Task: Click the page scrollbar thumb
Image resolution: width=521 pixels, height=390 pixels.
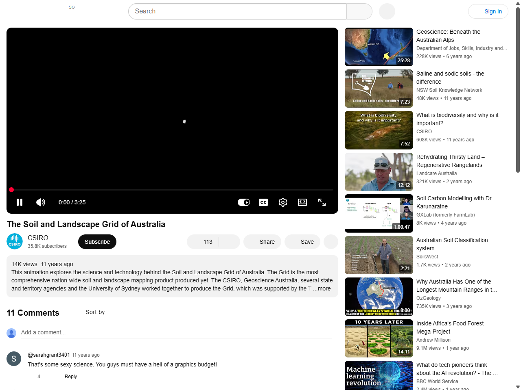Action: point(518,90)
